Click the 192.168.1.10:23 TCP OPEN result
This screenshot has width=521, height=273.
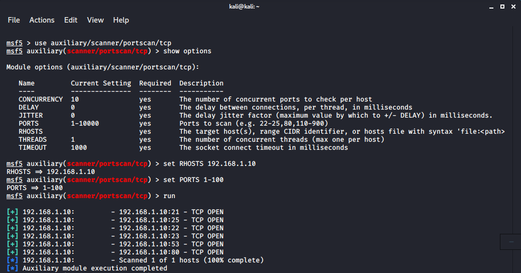pos(115,236)
